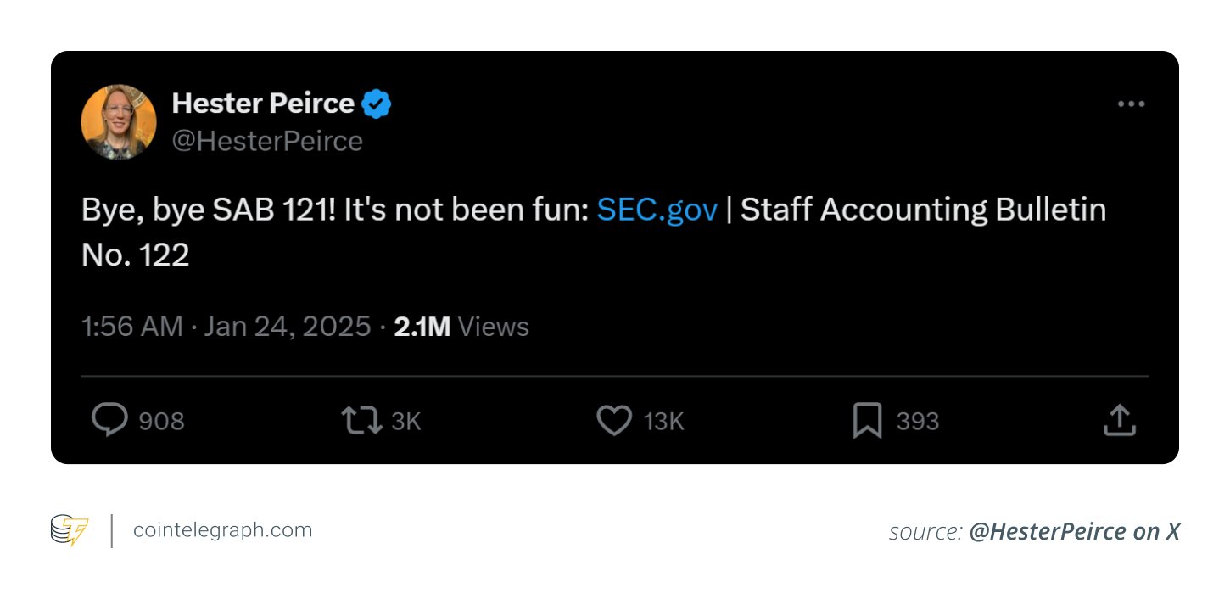Click the cointelegraph.com text in footer
Image resolution: width=1230 pixels, height=599 pixels.
[223, 531]
